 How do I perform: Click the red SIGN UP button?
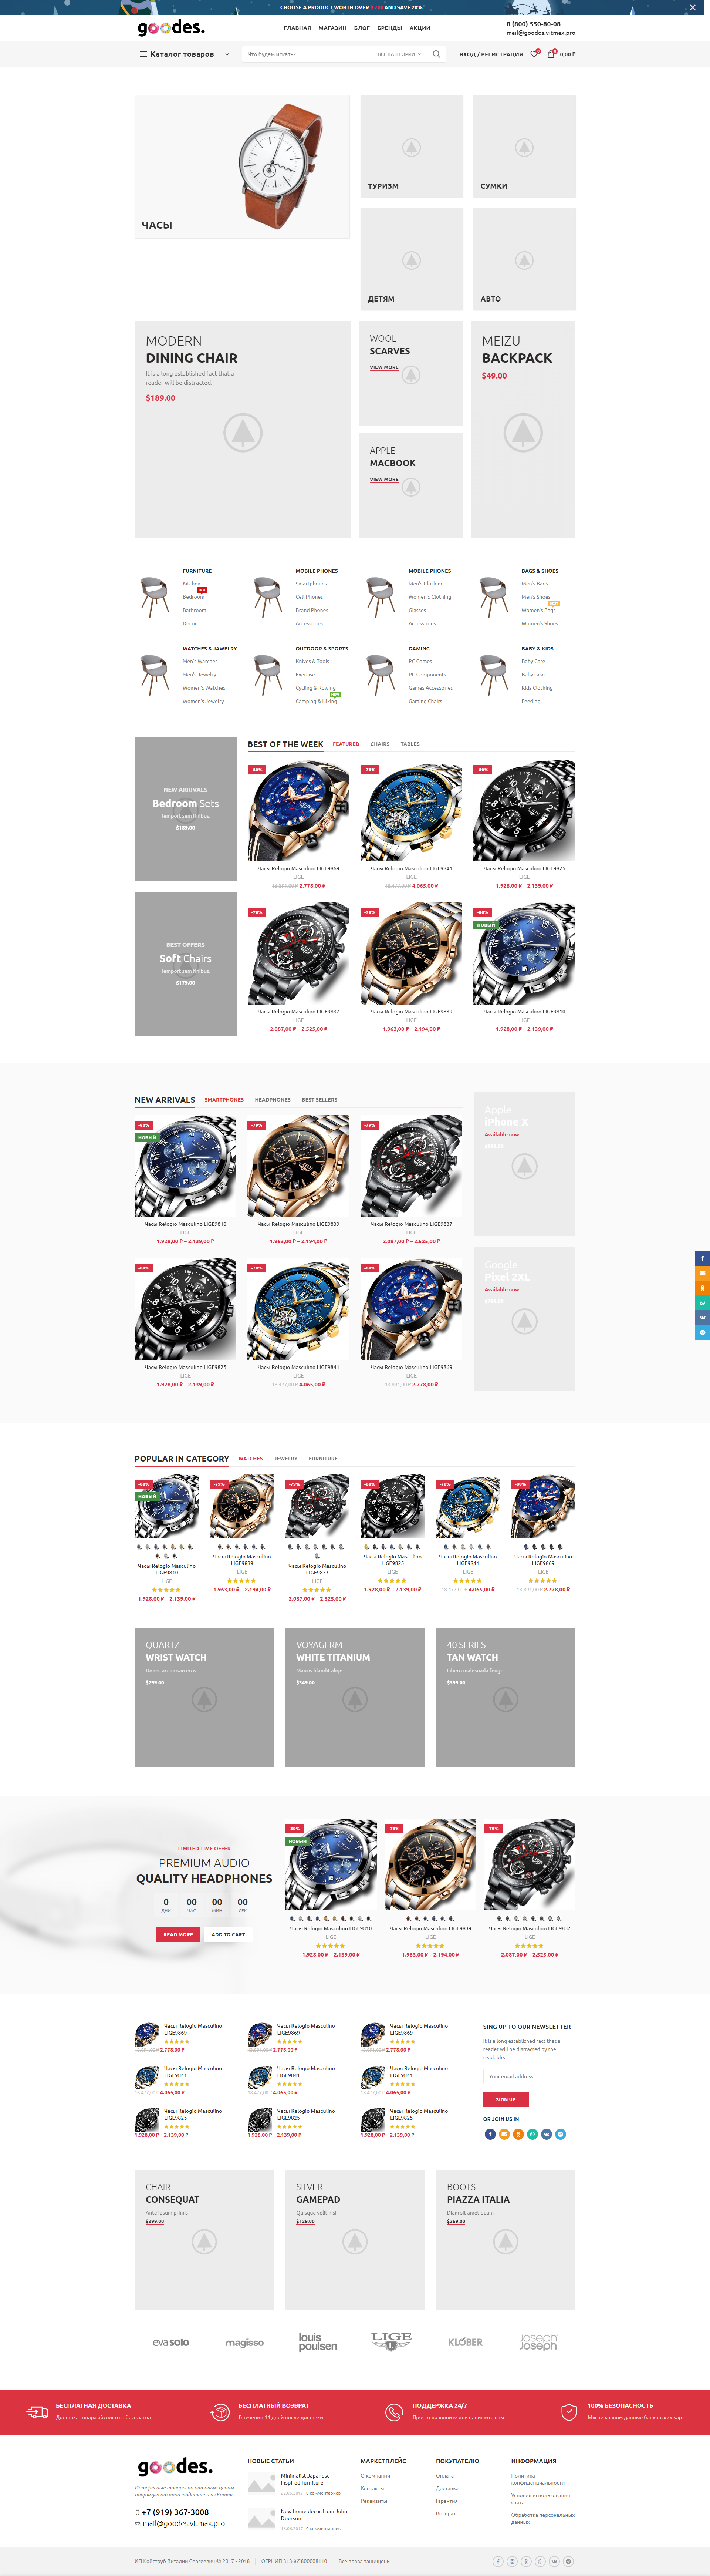(506, 2099)
